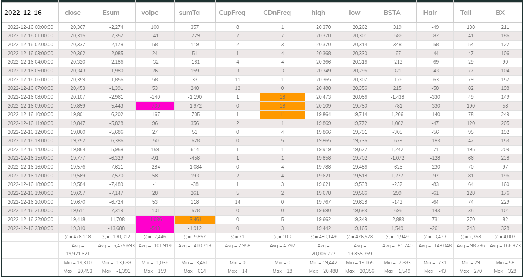This screenshot has height=278, width=524.
Task: Click the Hair column header filter
Action: pos(435,13)
